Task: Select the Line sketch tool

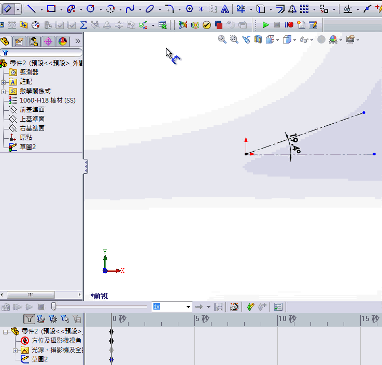Action: click(32, 9)
